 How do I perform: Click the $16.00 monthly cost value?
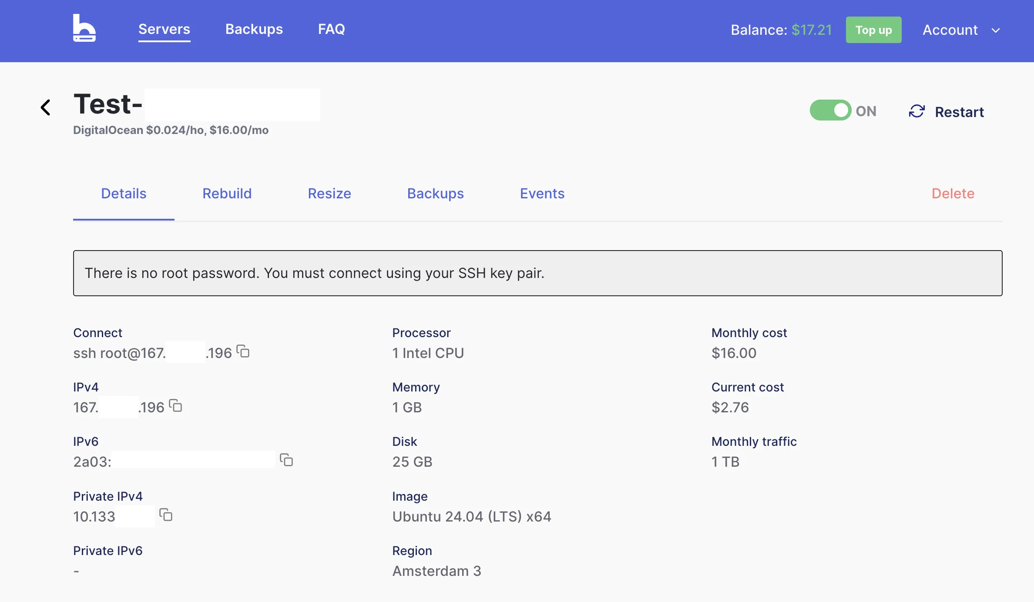[x=734, y=353]
